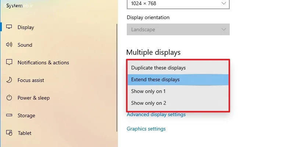Select Show only on 2
This screenshot has width=294, height=147.
148,103
